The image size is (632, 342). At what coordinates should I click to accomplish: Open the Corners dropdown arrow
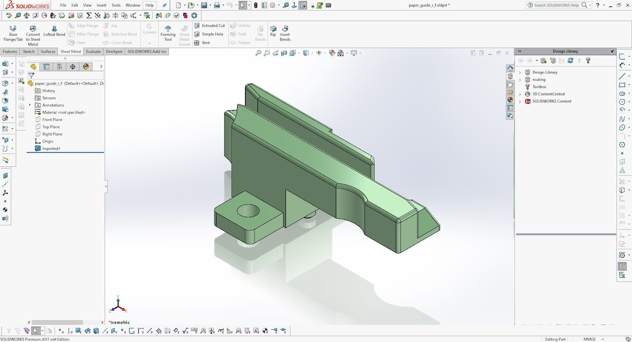150,43
